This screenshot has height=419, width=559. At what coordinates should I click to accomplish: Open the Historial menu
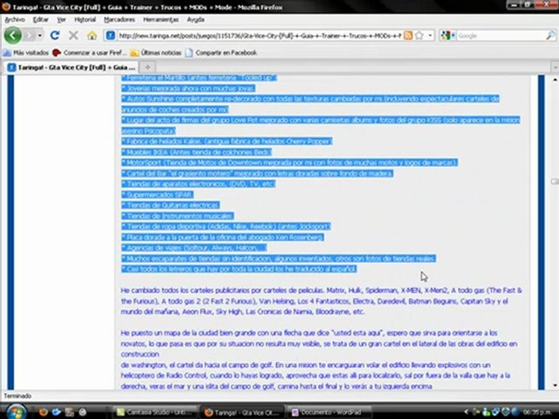85,20
